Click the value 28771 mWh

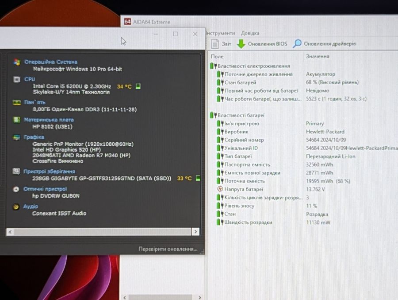[319, 173]
